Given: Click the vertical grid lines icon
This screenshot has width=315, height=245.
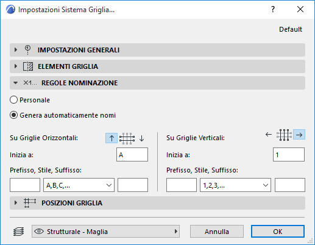Looking at the screenshot, I should pyautogui.click(x=284, y=135).
